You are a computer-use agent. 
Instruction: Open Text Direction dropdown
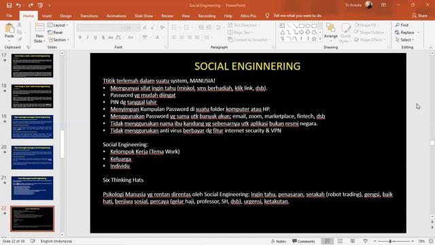[244, 25]
